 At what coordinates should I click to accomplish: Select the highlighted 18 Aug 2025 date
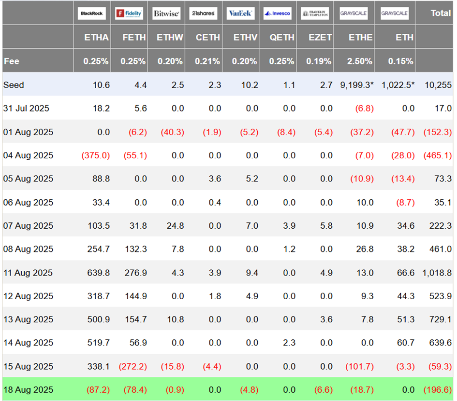(28, 389)
